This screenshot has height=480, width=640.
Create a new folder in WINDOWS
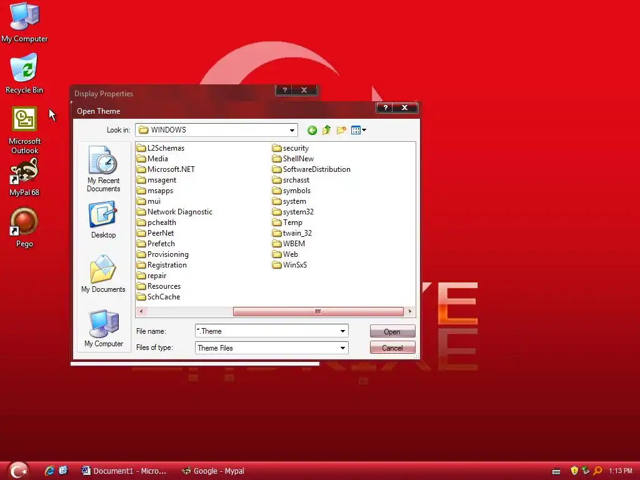click(x=341, y=130)
